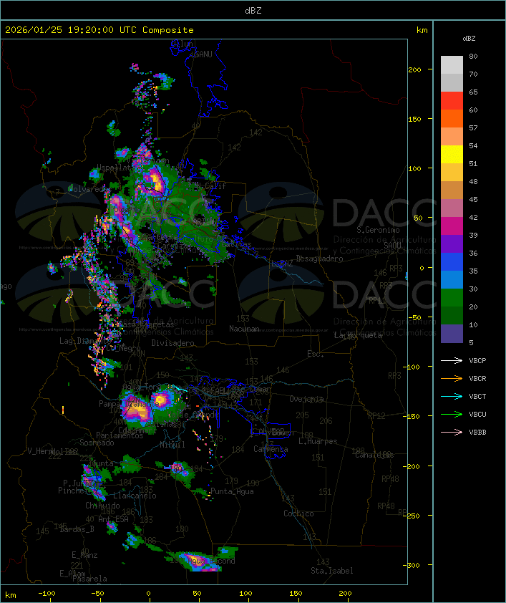Click the Cochico place label

coord(298,513)
